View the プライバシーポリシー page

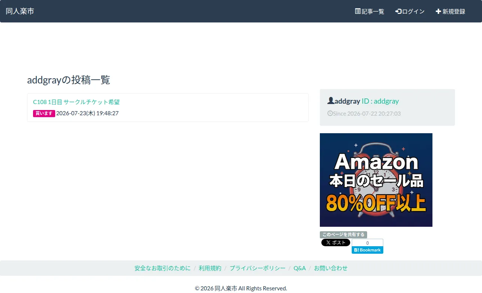click(258, 268)
